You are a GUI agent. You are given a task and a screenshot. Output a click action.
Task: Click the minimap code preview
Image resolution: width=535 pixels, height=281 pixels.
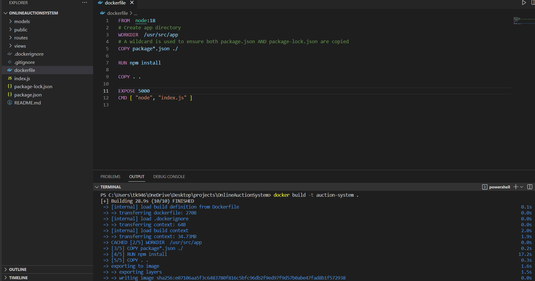[x=523, y=21]
